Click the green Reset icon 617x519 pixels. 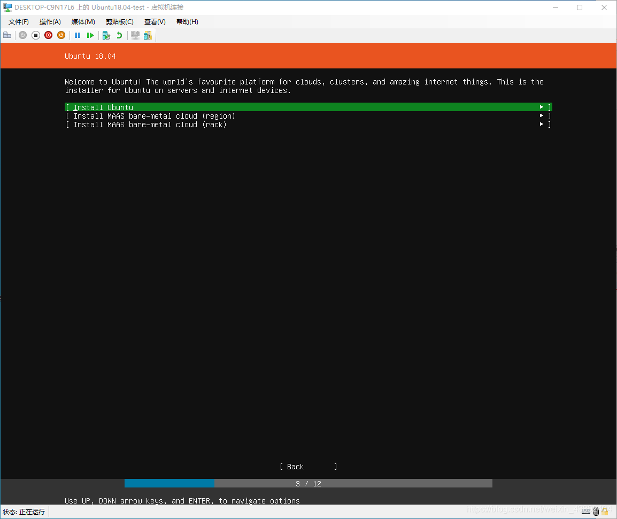click(90, 35)
